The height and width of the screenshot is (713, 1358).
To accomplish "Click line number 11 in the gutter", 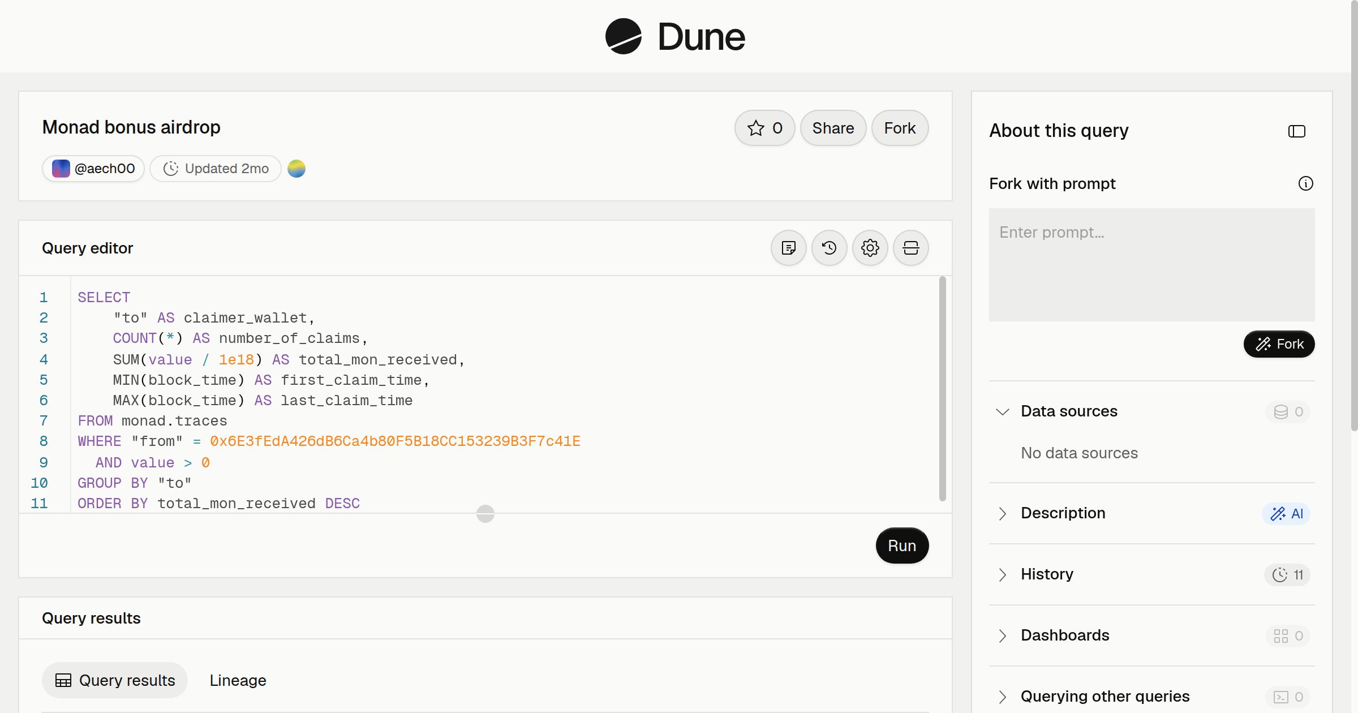I will coord(39,504).
